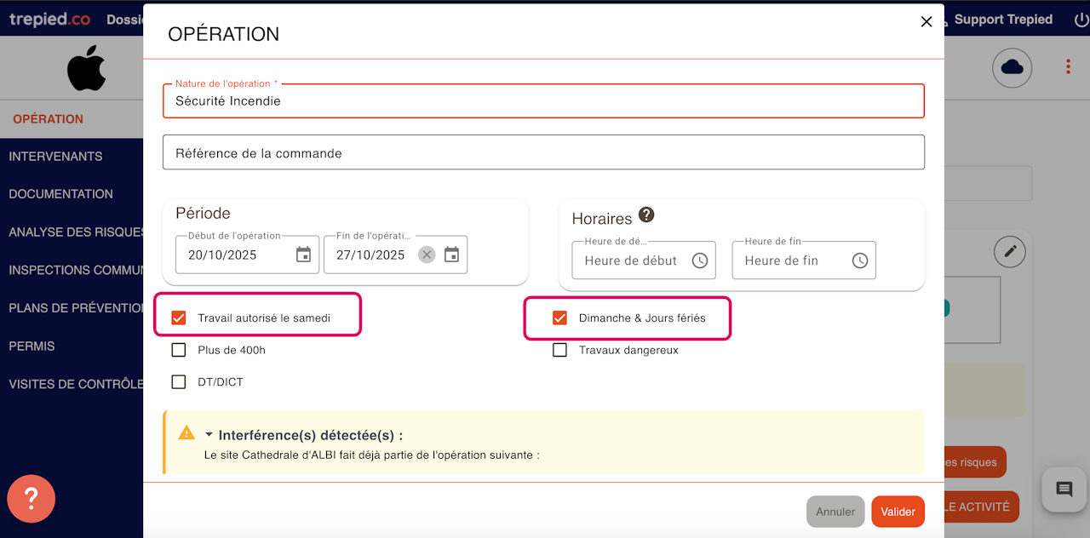1090x538 pixels.
Task: Open the start time clock picker
Action: (x=700, y=260)
